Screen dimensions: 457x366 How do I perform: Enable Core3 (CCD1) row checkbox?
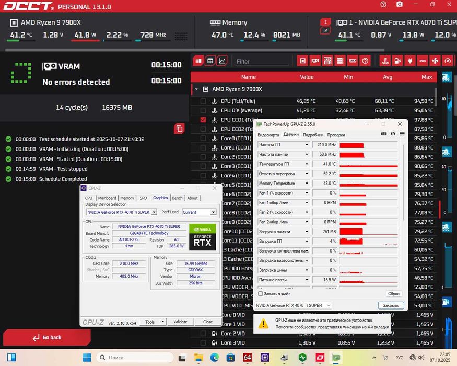tap(203, 166)
